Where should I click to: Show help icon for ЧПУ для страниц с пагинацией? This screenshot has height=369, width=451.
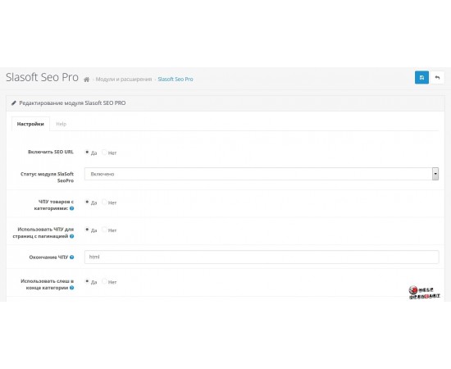[x=72, y=236]
